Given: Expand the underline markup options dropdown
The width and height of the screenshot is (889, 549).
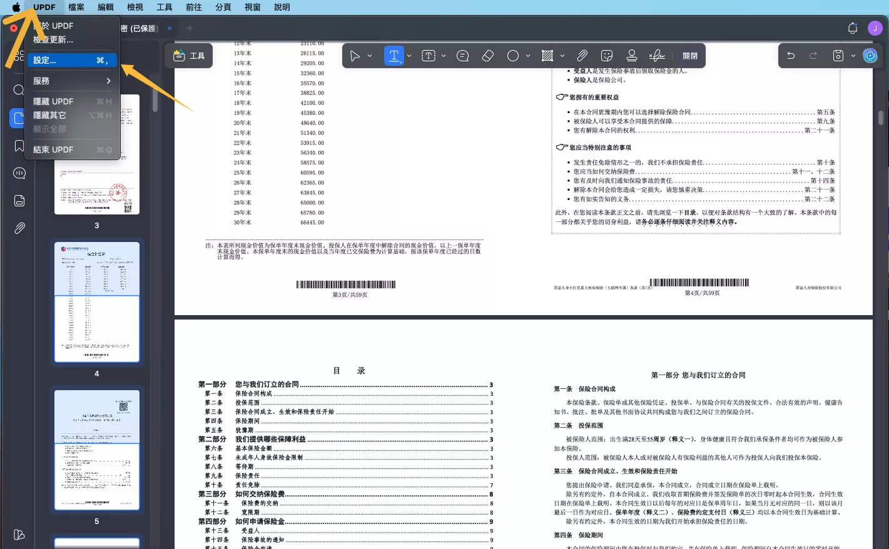Looking at the screenshot, I should tap(409, 56).
